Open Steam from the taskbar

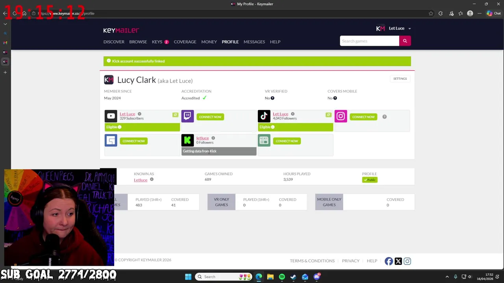click(x=293, y=277)
